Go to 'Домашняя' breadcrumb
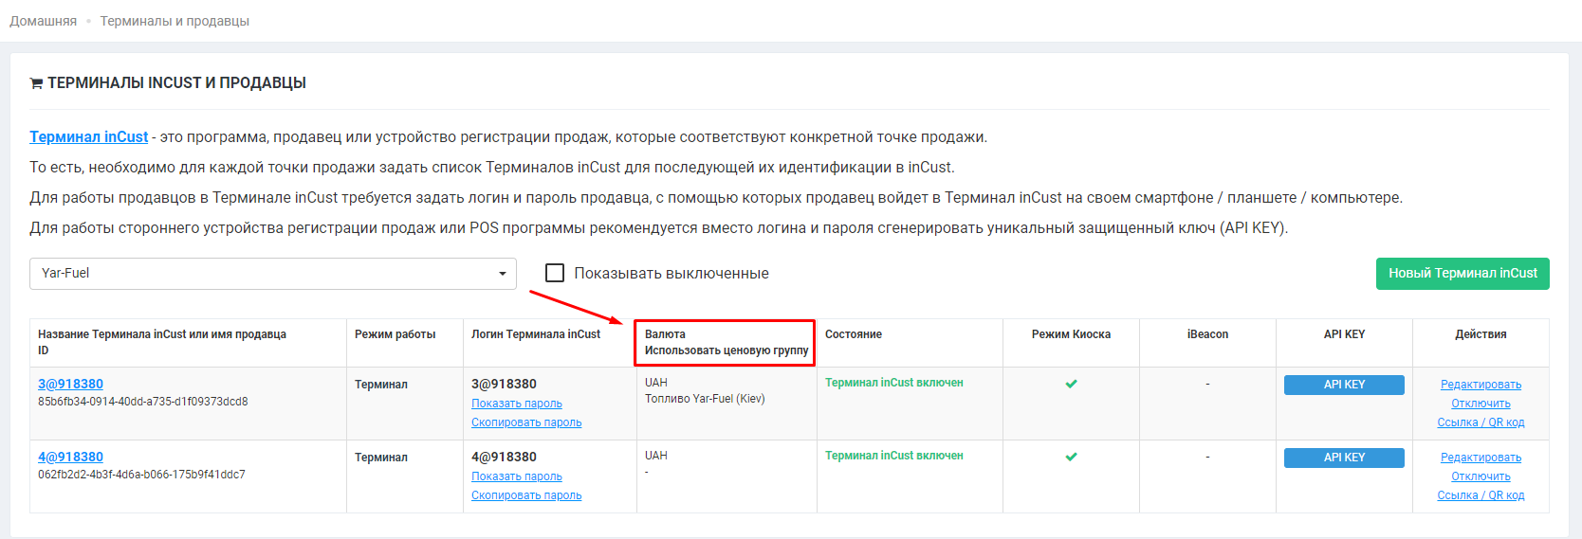This screenshot has height=539, width=1582. [x=44, y=21]
